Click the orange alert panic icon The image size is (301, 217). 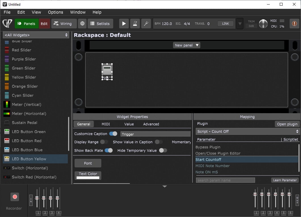pyautogui.click(x=294, y=24)
